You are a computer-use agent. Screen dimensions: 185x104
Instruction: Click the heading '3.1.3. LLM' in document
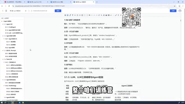point(84,77)
